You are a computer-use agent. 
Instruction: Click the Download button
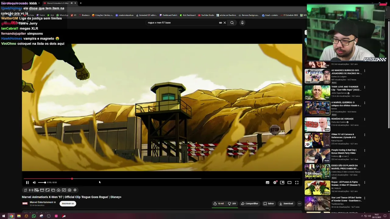[286, 203]
